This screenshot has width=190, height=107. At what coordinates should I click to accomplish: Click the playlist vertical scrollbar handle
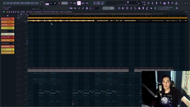[27, 42]
